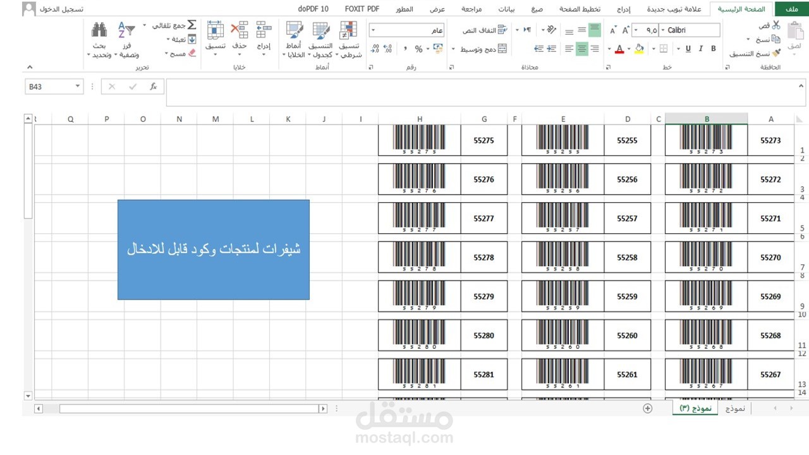
Task: Click the Copy (نسخ) icon
Action: 776,39
